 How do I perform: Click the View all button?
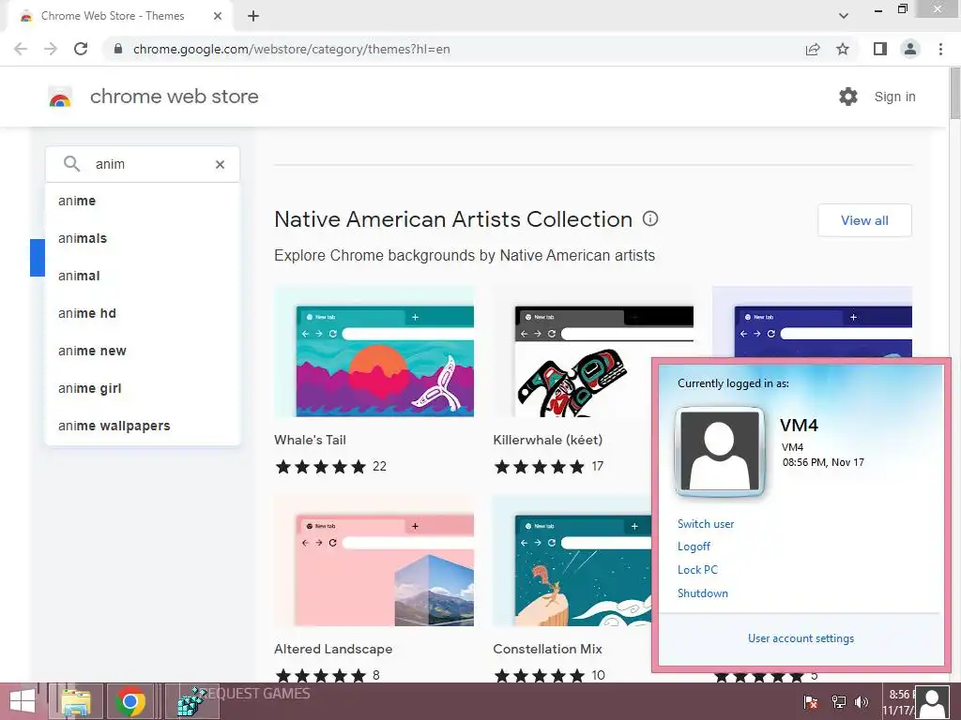[x=864, y=220]
